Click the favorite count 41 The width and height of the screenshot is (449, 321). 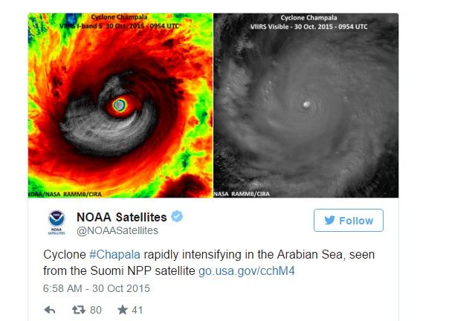coord(137,310)
